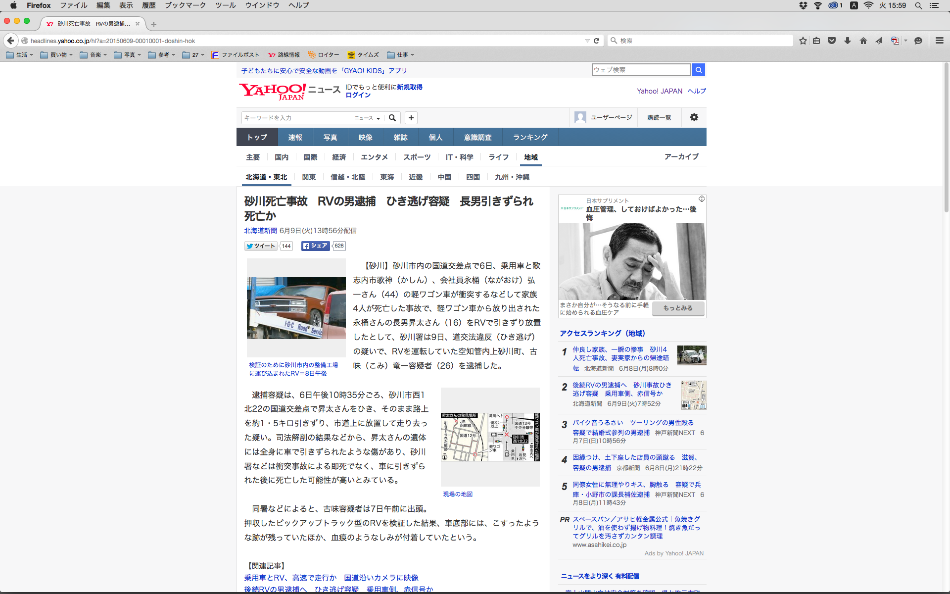Click the Yahoo news settings gear icon
The height and width of the screenshot is (594, 950).
(x=694, y=117)
